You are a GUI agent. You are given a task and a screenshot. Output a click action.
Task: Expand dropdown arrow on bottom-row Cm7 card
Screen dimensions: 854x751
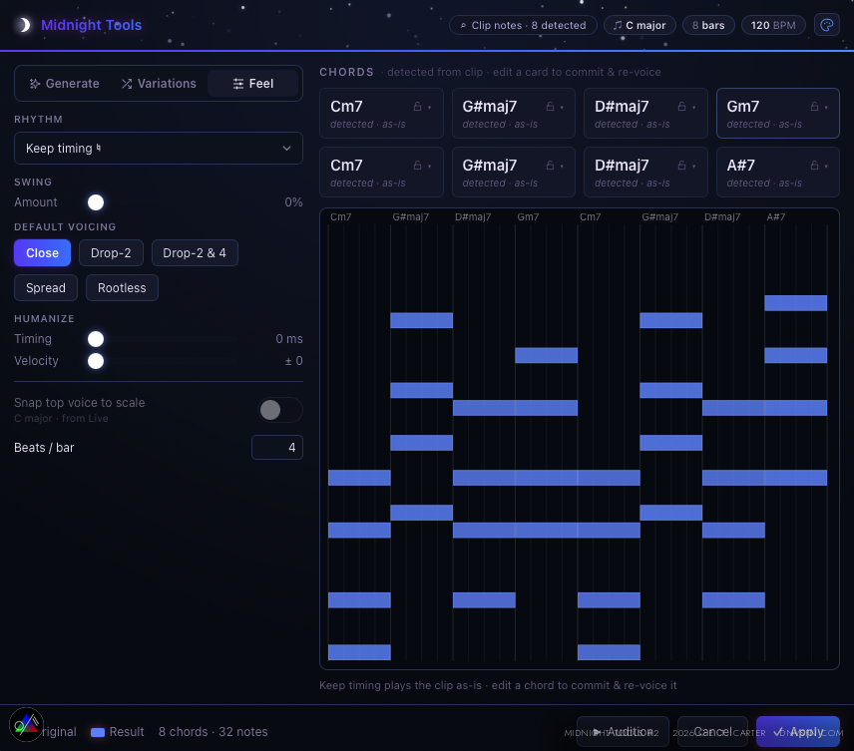(430, 166)
